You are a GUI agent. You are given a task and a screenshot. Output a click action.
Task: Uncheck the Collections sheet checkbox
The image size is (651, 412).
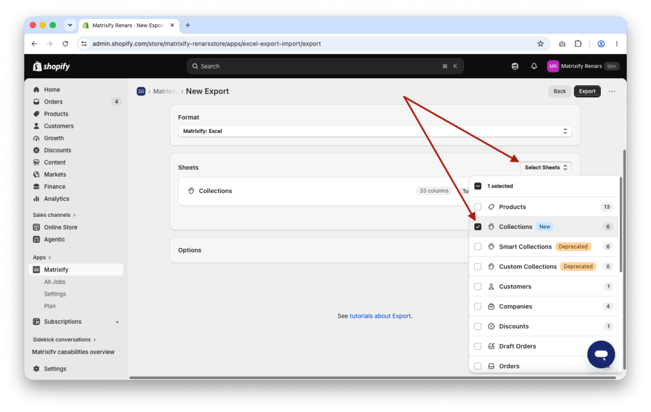coord(478,227)
